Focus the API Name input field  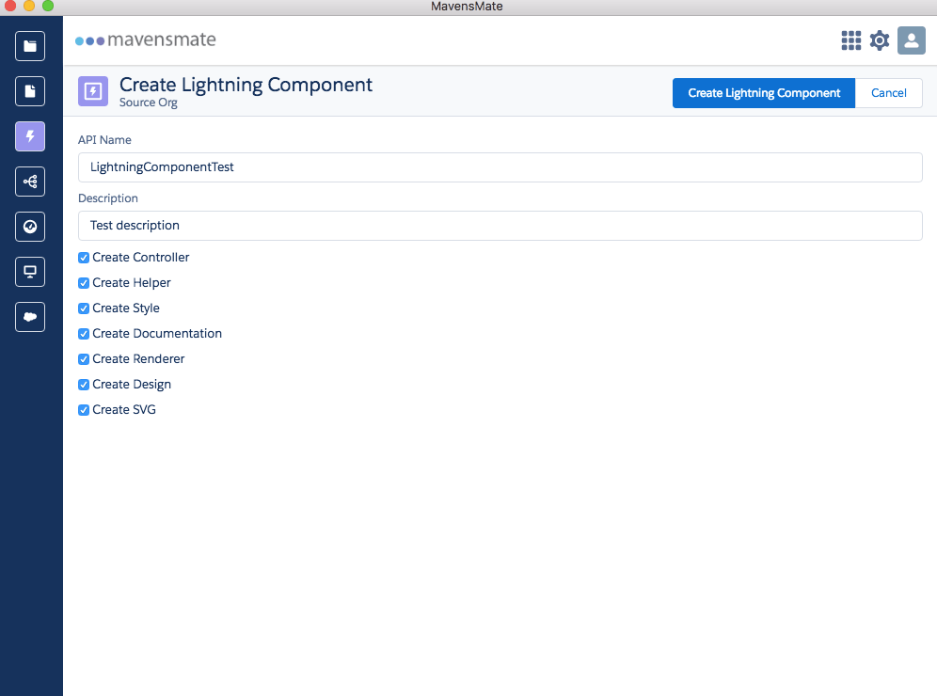(500, 167)
